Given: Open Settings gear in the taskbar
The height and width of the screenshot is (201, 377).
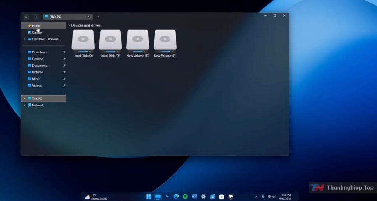Looking at the screenshot, I should (203, 197).
